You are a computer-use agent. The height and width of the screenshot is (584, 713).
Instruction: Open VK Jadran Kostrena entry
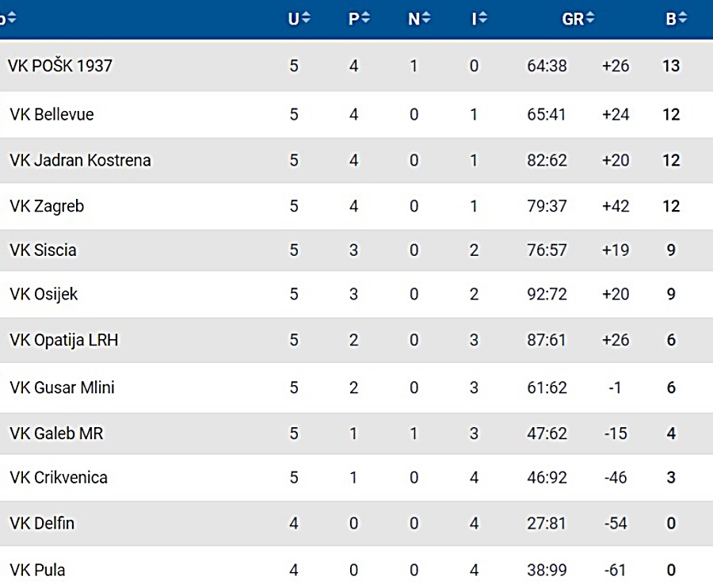(80, 160)
